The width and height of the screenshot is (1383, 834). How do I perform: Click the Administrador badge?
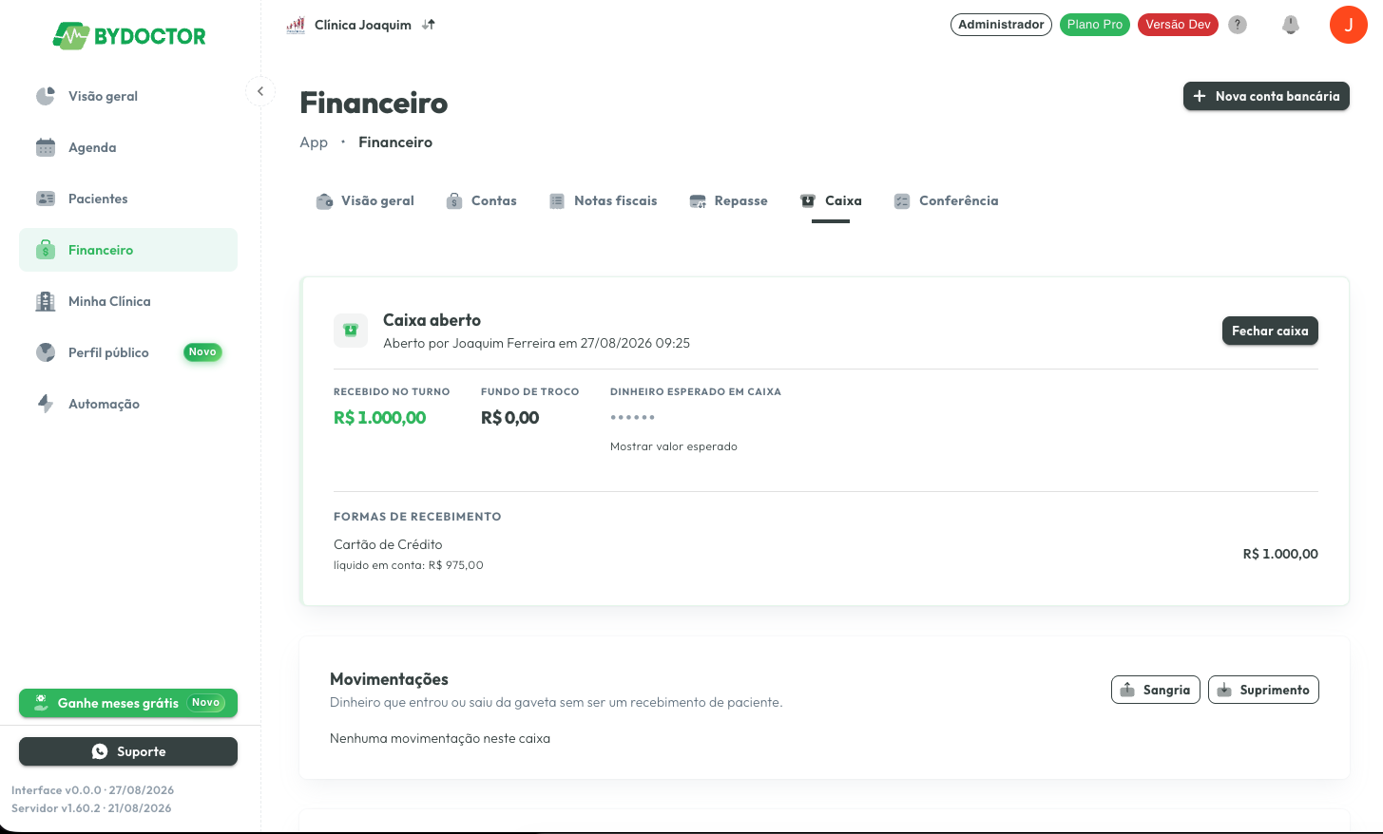point(1001,25)
